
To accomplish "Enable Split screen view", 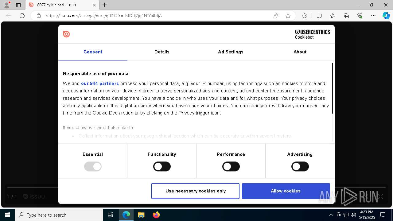I will tap(319, 16).
